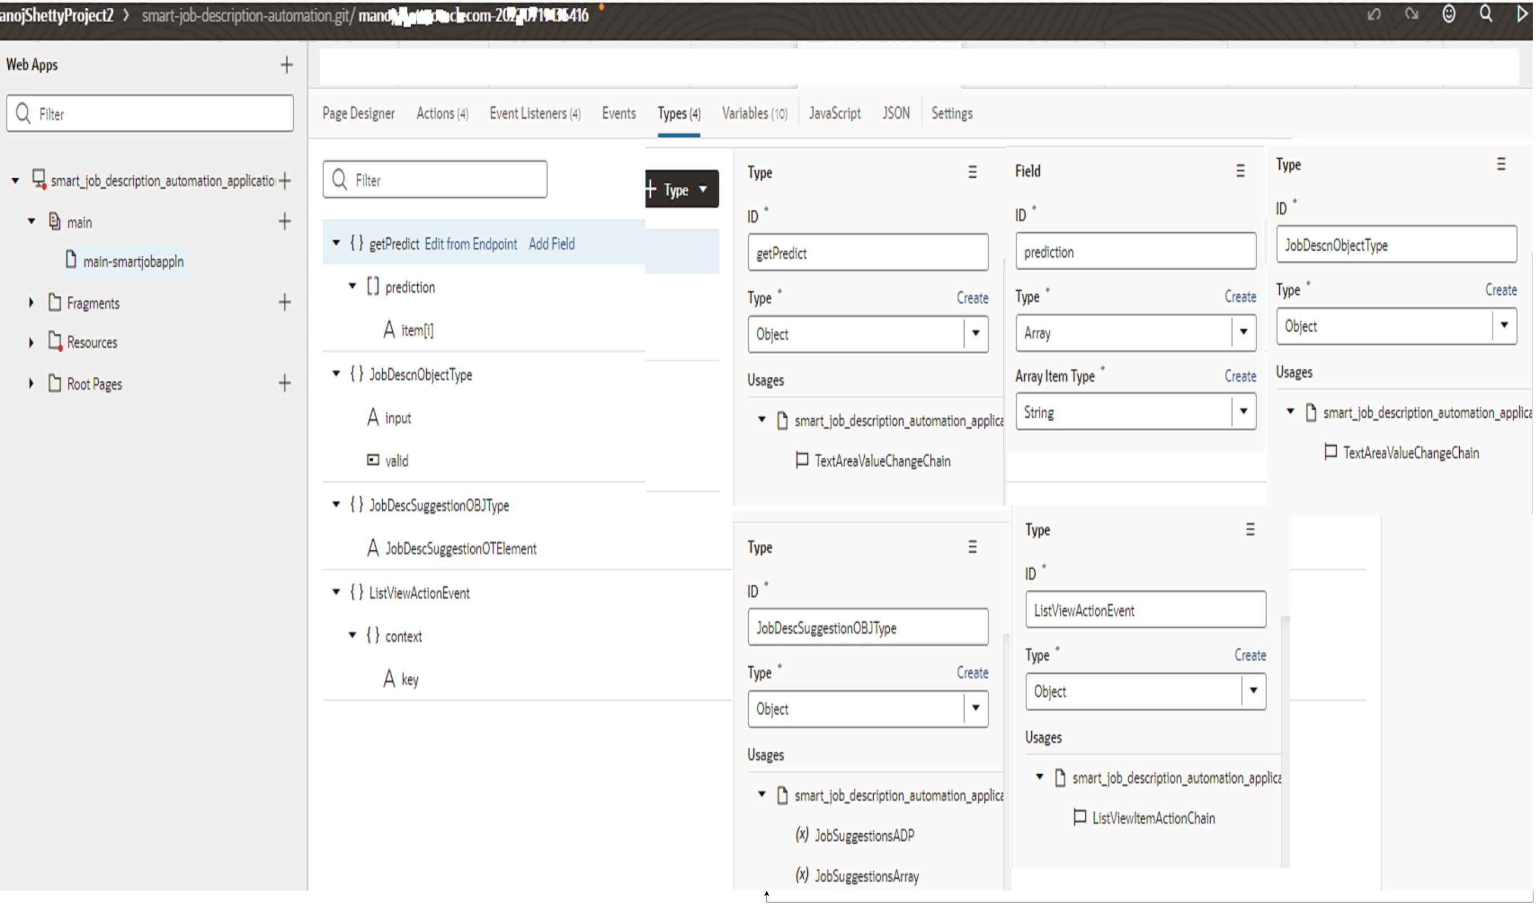Click the preview play icon

1522,14
